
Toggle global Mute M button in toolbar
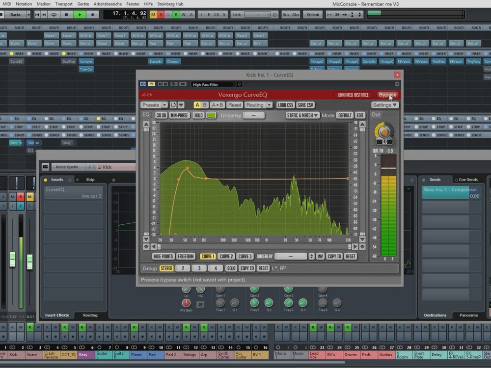(x=153, y=14)
